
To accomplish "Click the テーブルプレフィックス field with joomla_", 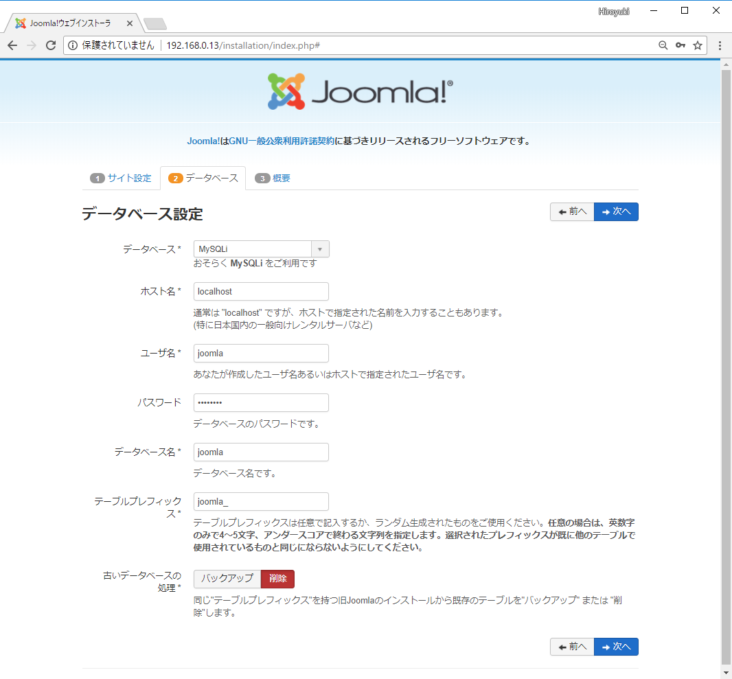I will point(261,502).
